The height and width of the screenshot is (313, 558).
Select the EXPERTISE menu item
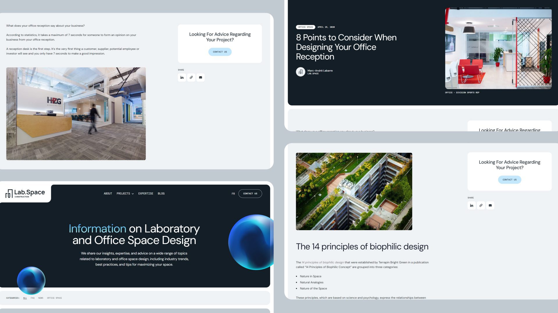click(x=146, y=193)
